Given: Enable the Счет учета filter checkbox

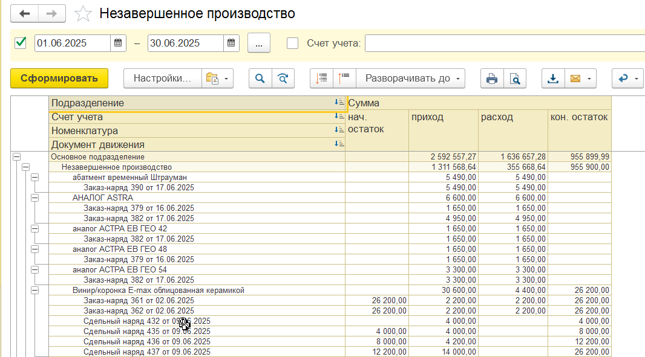Looking at the screenshot, I should (x=292, y=43).
